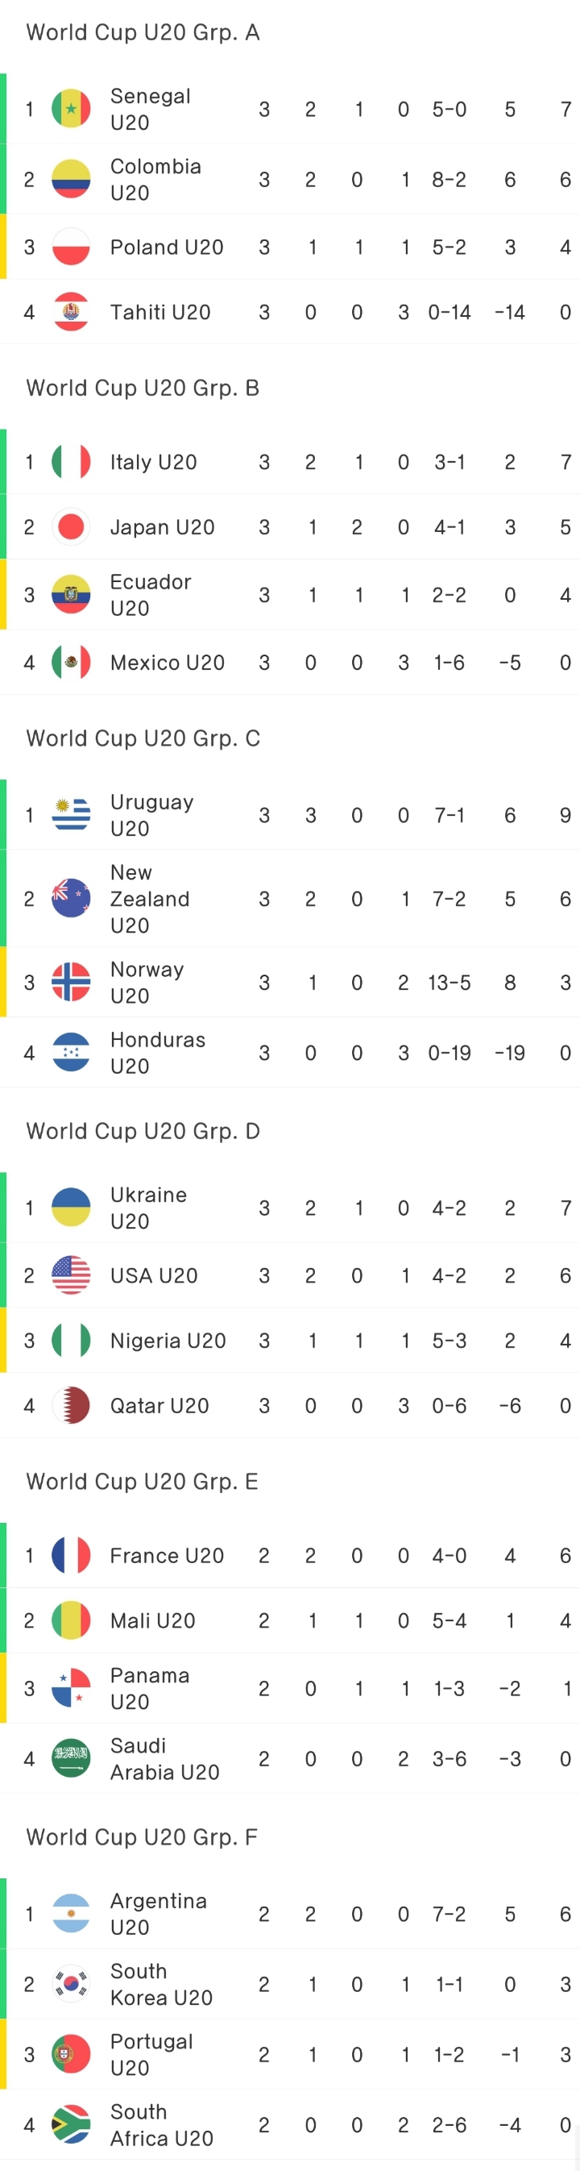Click the World Cup U20 Grp. F header
Viewport: 580px width, 2171px height.
(x=143, y=1837)
